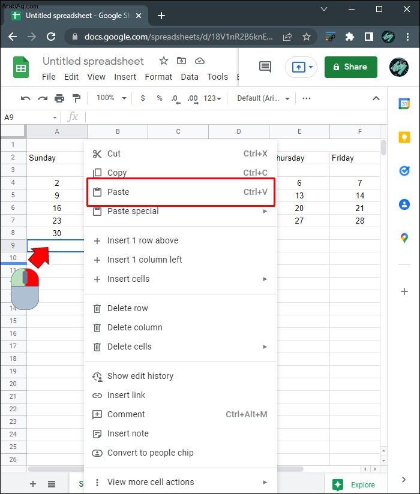Select column E header
The width and height of the screenshot is (420, 494).
coord(299,131)
